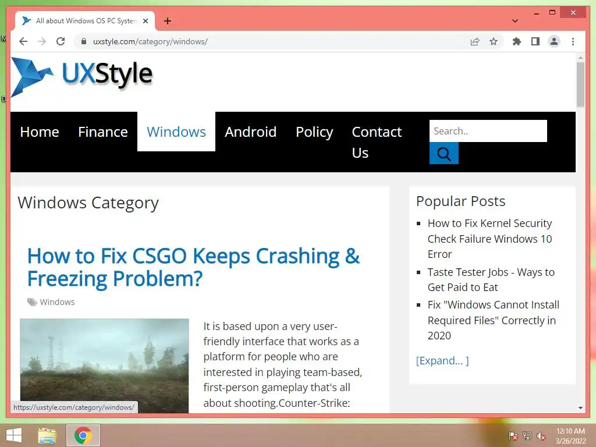Click Chrome icon in taskbar
This screenshot has width=596, height=447.
pos(83,435)
